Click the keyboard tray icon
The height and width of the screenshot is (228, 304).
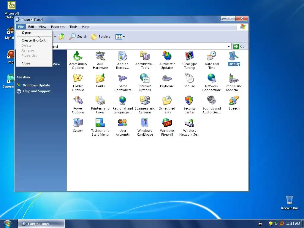pyautogui.click(x=260, y=224)
